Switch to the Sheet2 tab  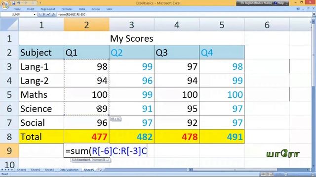(x=36, y=170)
